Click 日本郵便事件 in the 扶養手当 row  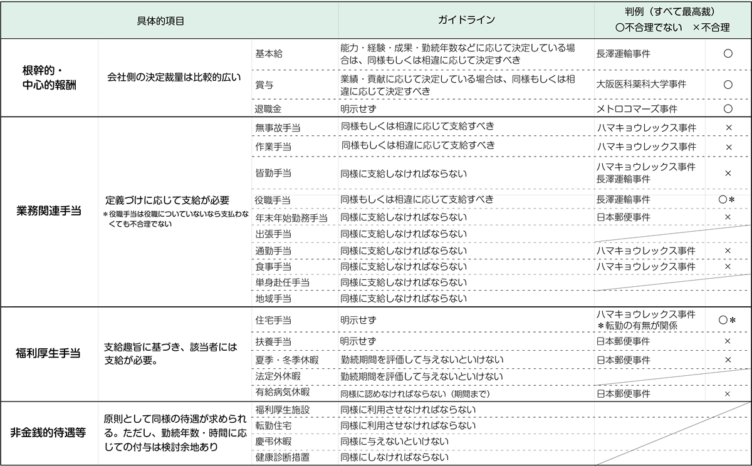point(624,341)
